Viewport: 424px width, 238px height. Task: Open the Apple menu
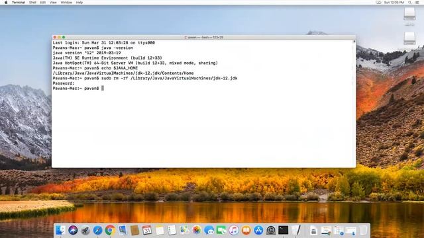6,3
